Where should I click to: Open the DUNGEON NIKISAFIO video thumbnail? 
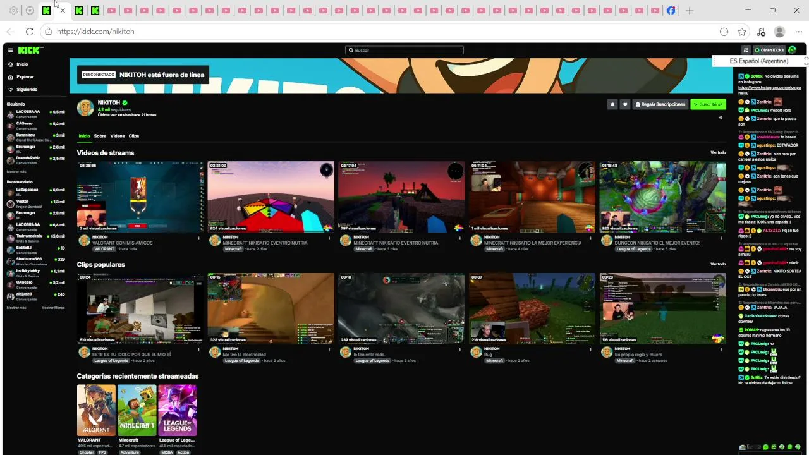click(x=663, y=197)
